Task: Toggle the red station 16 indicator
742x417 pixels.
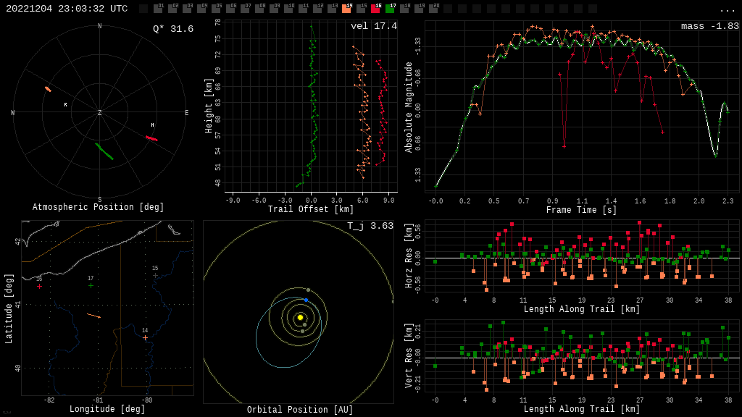Action: [x=375, y=9]
